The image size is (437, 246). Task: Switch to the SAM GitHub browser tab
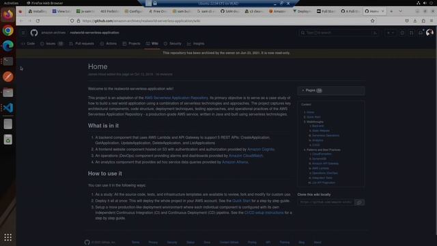pyautogui.click(x=230, y=11)
